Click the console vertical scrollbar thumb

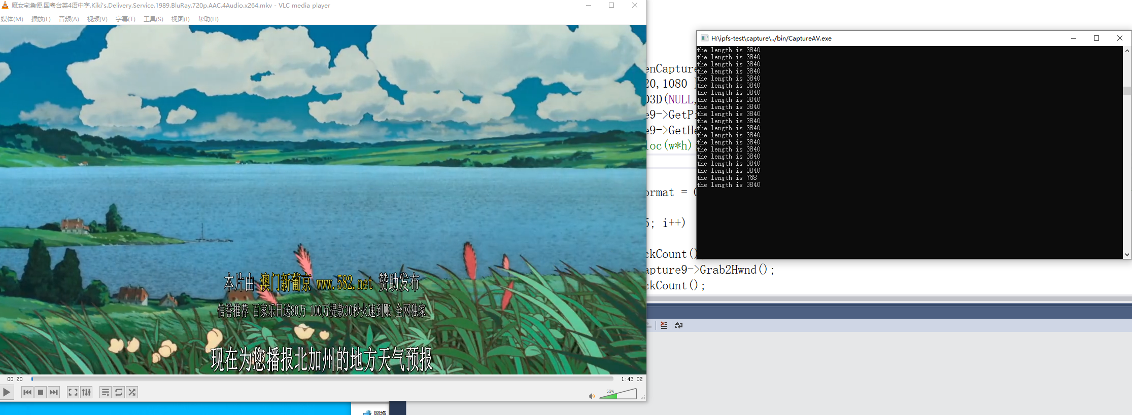1127,91
